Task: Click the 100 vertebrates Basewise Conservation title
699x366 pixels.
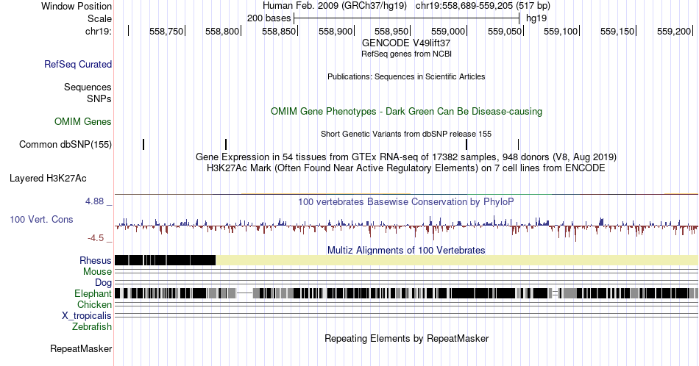Action: [x=406, y=201]
